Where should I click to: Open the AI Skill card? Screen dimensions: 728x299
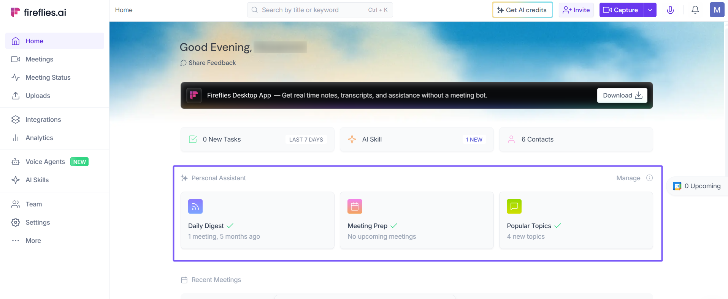pos(417,139)
